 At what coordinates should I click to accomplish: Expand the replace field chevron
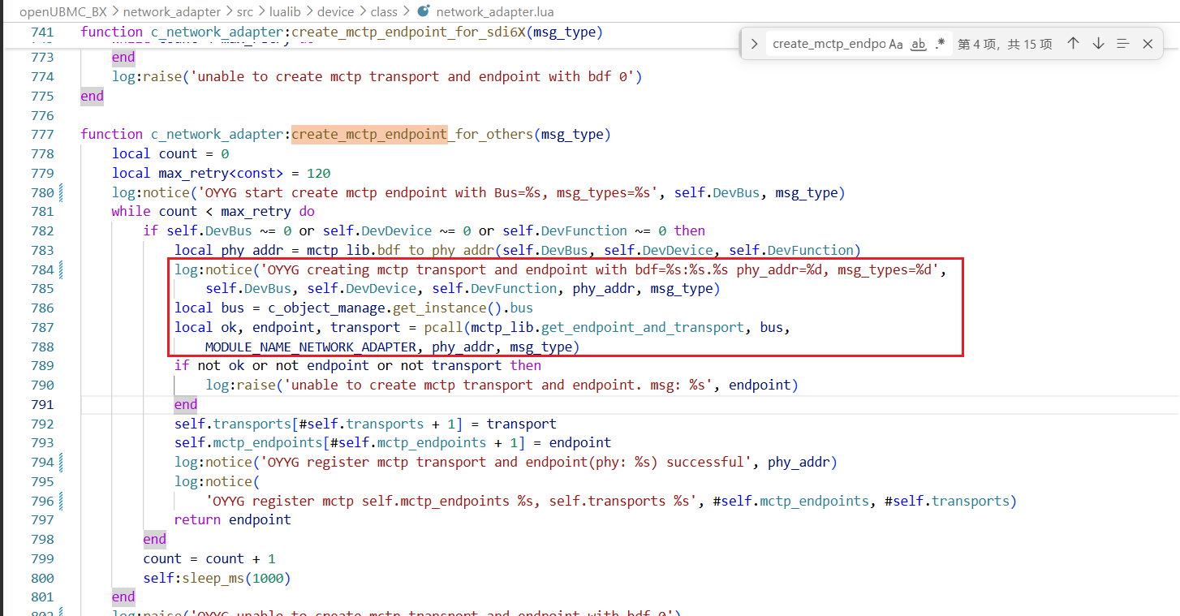pyautogui.click(x=754, y=44)
